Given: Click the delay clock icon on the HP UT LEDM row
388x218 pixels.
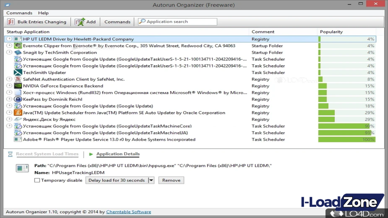Looking at the screenshot, I should pyautogui.click(x=9, y=39).
